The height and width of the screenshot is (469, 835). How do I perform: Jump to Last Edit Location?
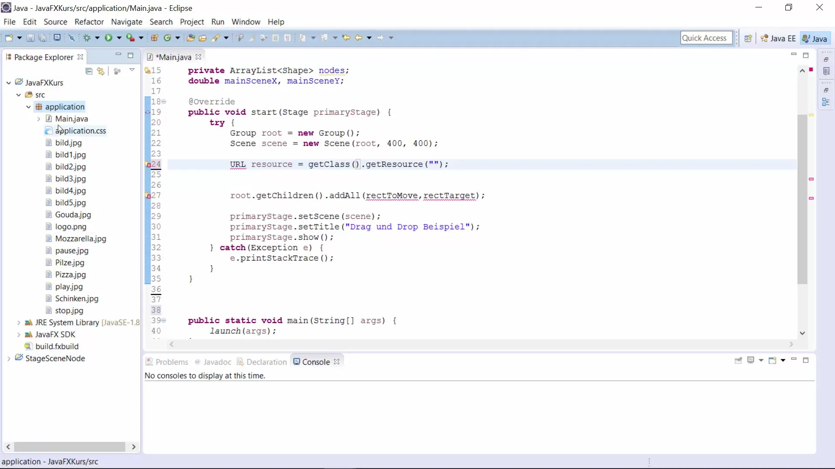tap(346, 38)
